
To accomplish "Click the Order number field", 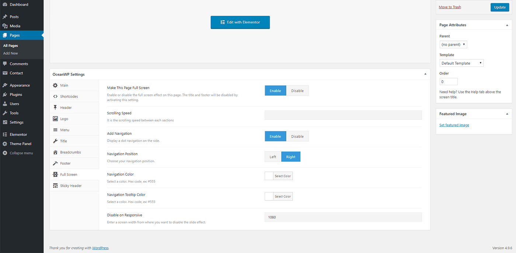I will click(449, 82).
